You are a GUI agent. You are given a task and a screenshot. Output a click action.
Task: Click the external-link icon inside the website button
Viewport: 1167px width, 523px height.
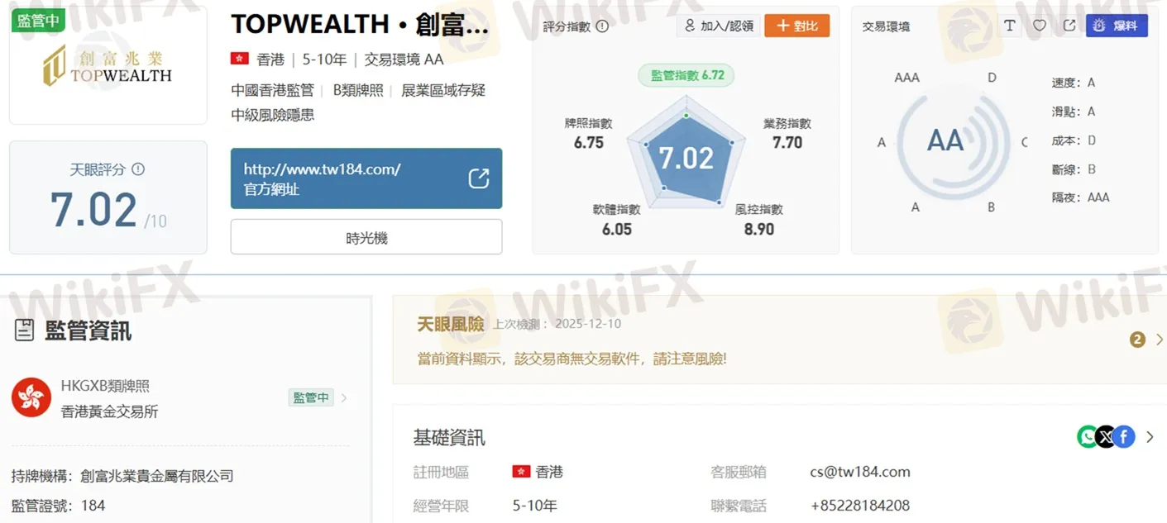tap(479, 178)
